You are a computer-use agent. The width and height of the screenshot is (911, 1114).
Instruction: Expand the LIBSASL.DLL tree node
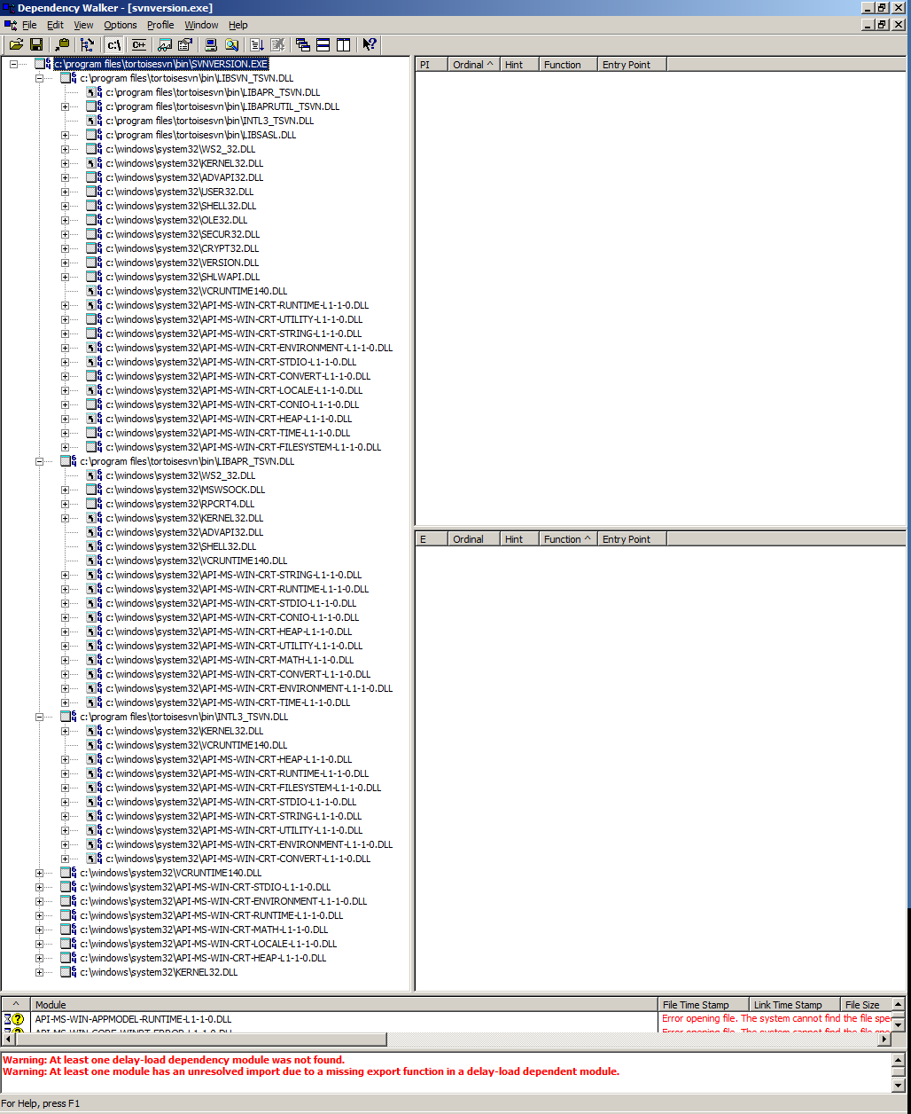(x=65, y=135)
